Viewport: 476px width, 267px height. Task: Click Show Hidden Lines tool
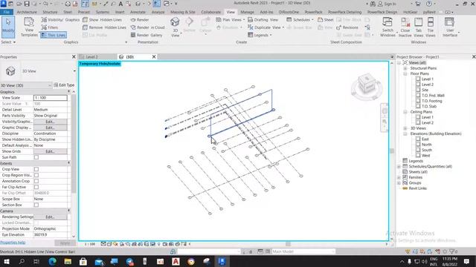coord(103,20)
